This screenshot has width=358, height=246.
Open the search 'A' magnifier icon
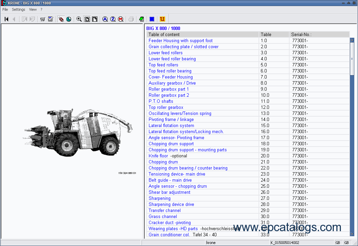pyautogui.click(x=105, y=19)
